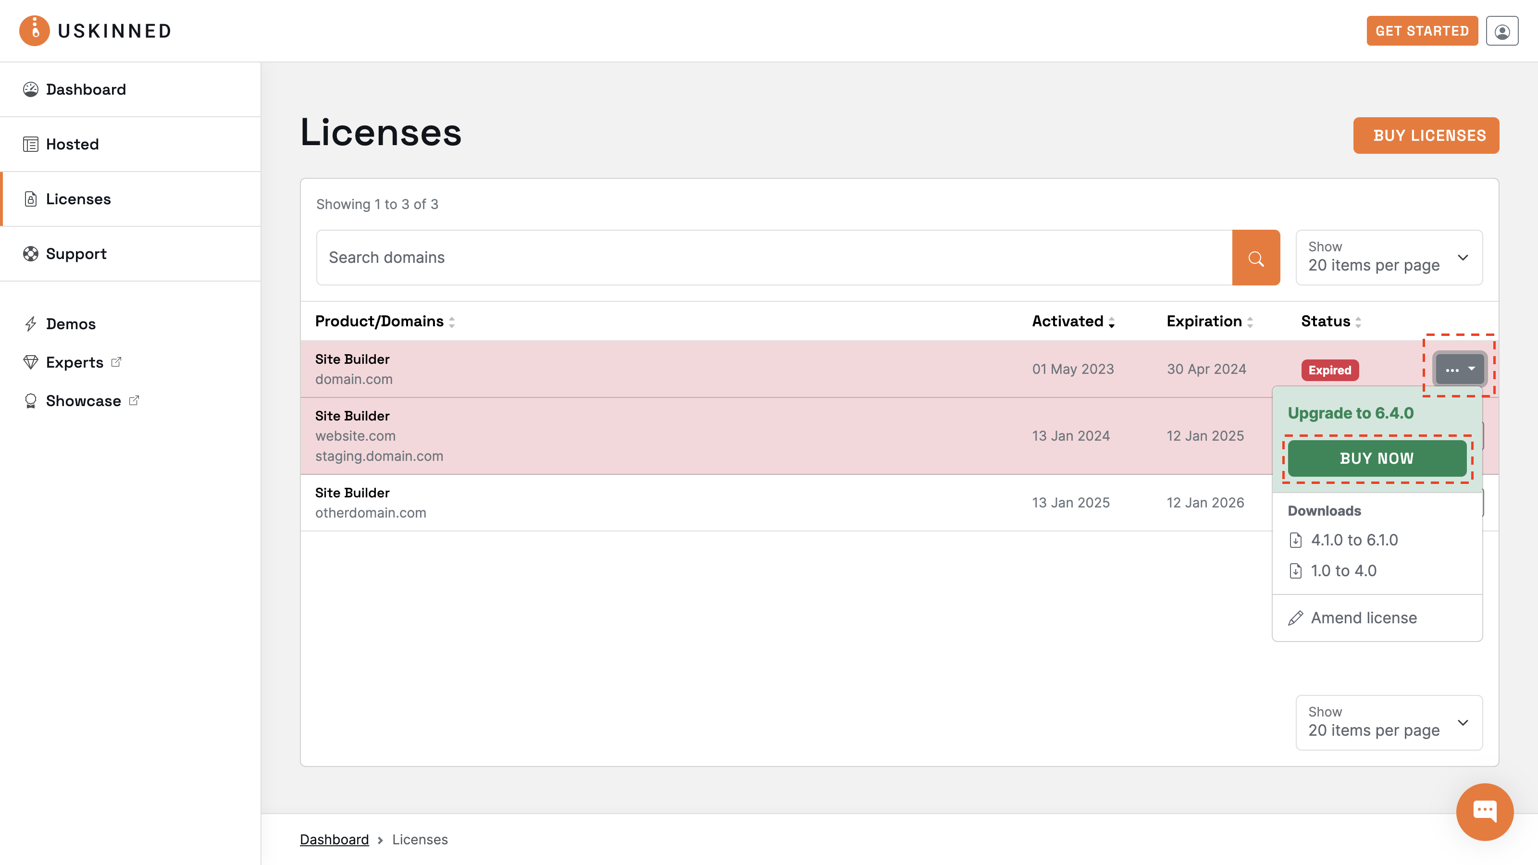Open the user account profile icon

pos(1501,31)
